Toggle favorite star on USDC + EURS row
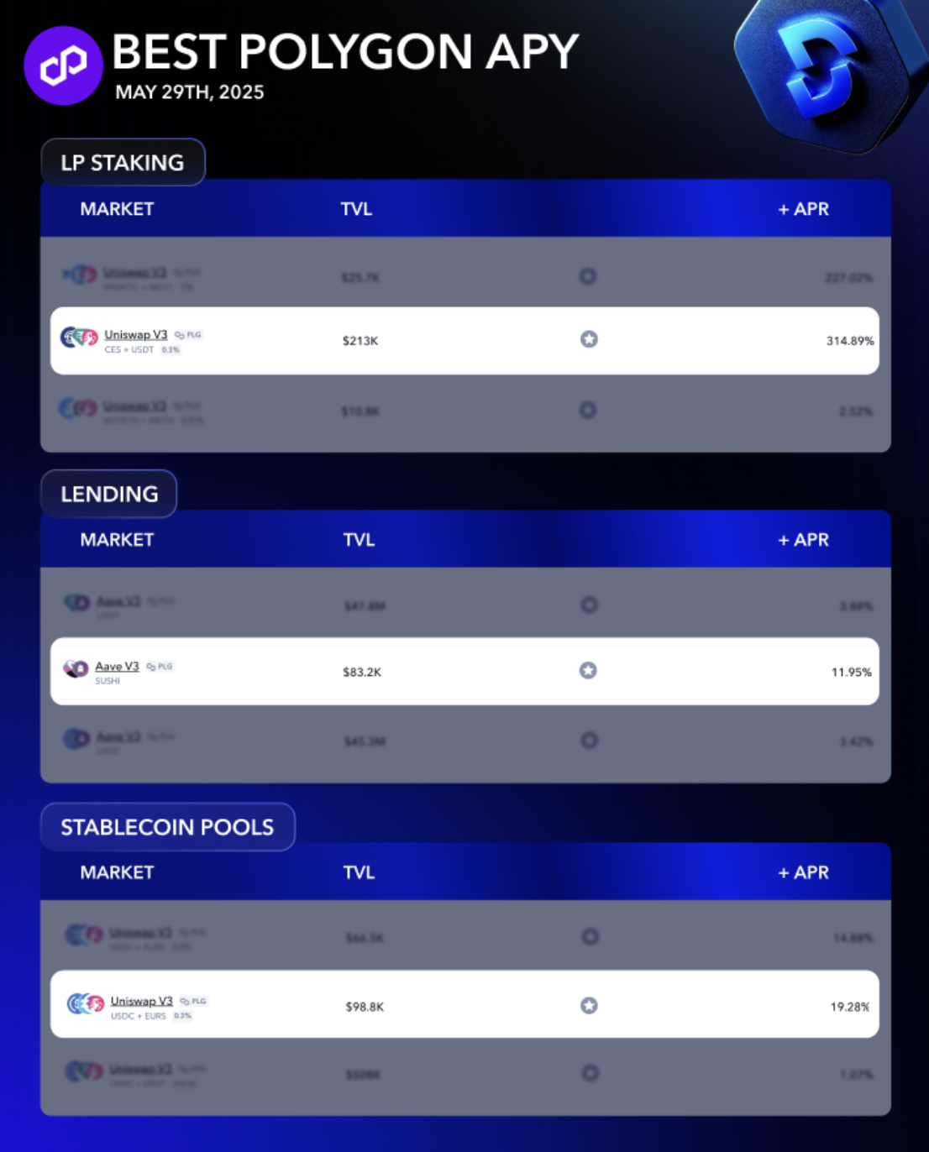Screen dimensions: 929x1152 point(590,1005)
